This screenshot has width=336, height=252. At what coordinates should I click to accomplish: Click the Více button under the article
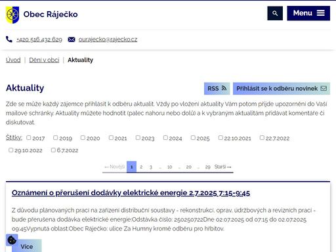27,246
